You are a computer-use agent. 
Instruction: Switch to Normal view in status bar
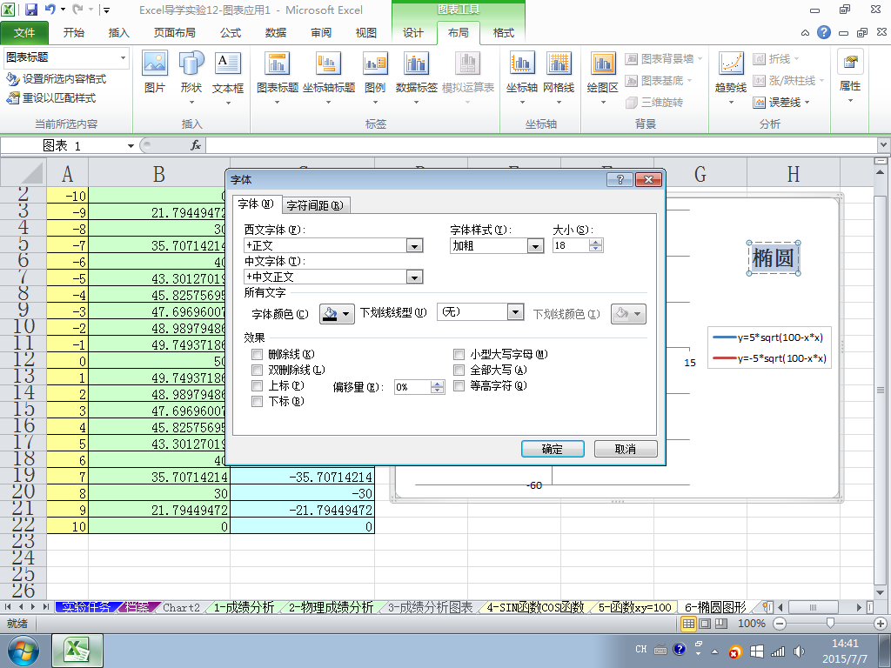coord(688,623)
